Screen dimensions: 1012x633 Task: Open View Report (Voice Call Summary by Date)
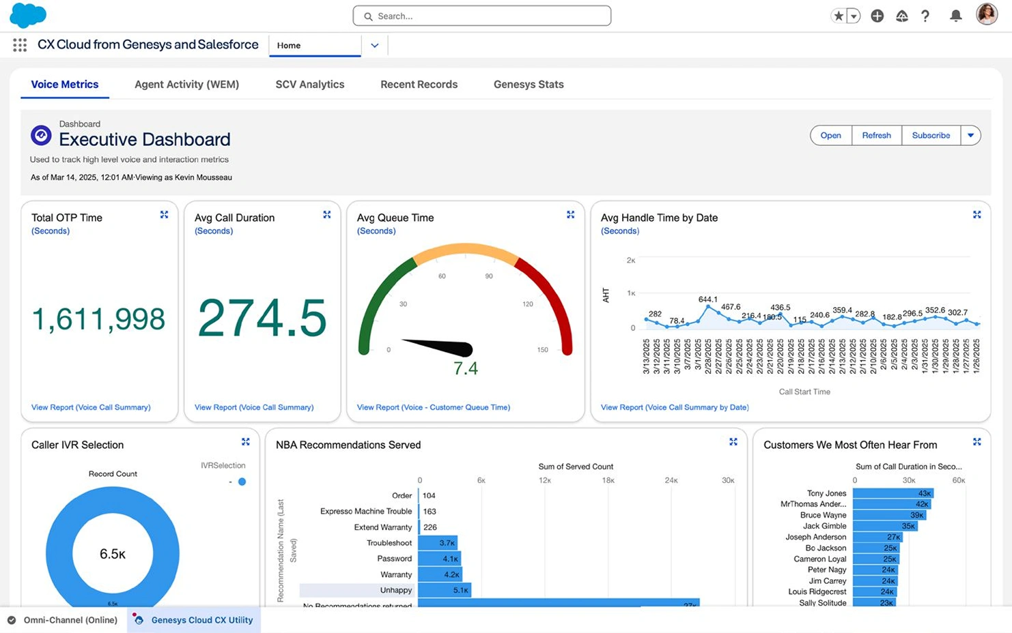click(x=675, y=407)
